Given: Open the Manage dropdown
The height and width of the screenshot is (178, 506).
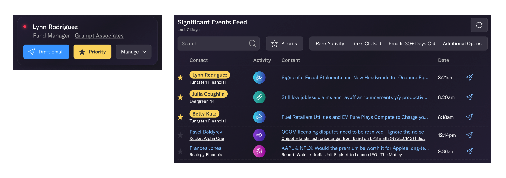Looking at the screenshot, I should pyautogui.click(x=133, y=52).
